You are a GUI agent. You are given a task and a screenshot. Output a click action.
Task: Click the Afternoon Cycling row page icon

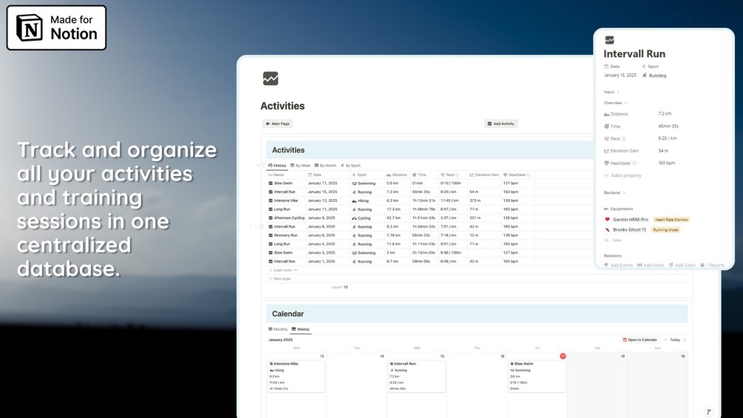[x=271, y=218]
